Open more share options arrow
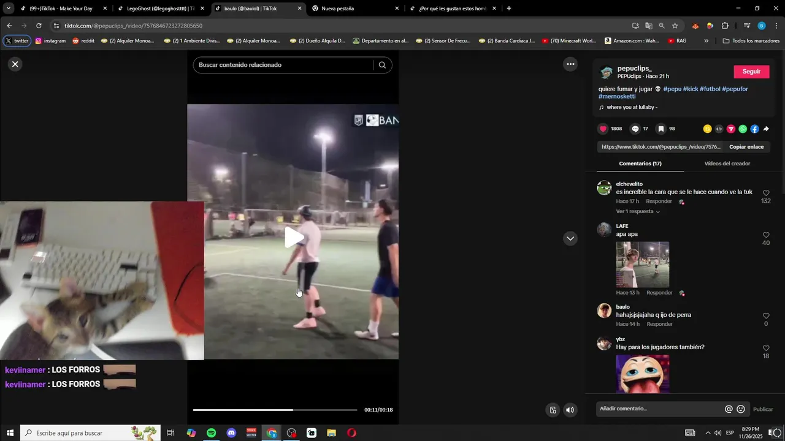This screenshot has width=785, height=441. (766, 129)
